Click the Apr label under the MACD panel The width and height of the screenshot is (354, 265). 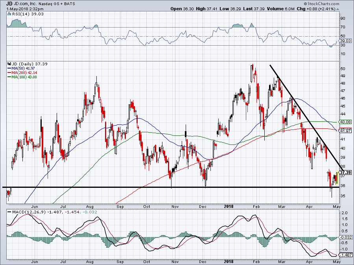pos(309,261)
